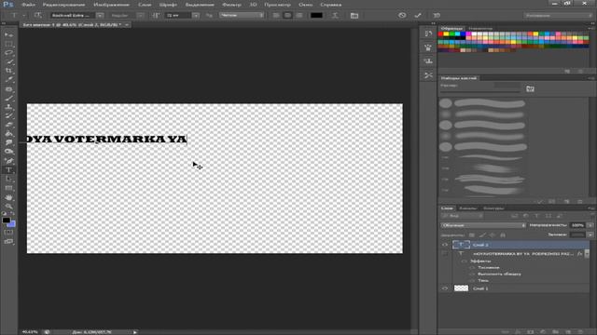Click the foreground color swatch
Screen dimensions: 597x335
[7, 221]
